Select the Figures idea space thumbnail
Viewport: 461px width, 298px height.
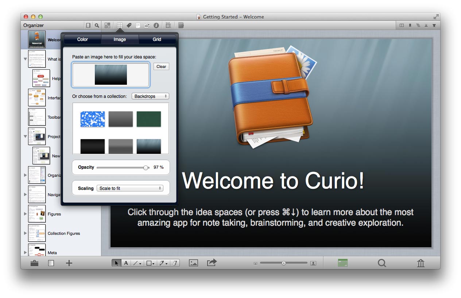[37, 214]
